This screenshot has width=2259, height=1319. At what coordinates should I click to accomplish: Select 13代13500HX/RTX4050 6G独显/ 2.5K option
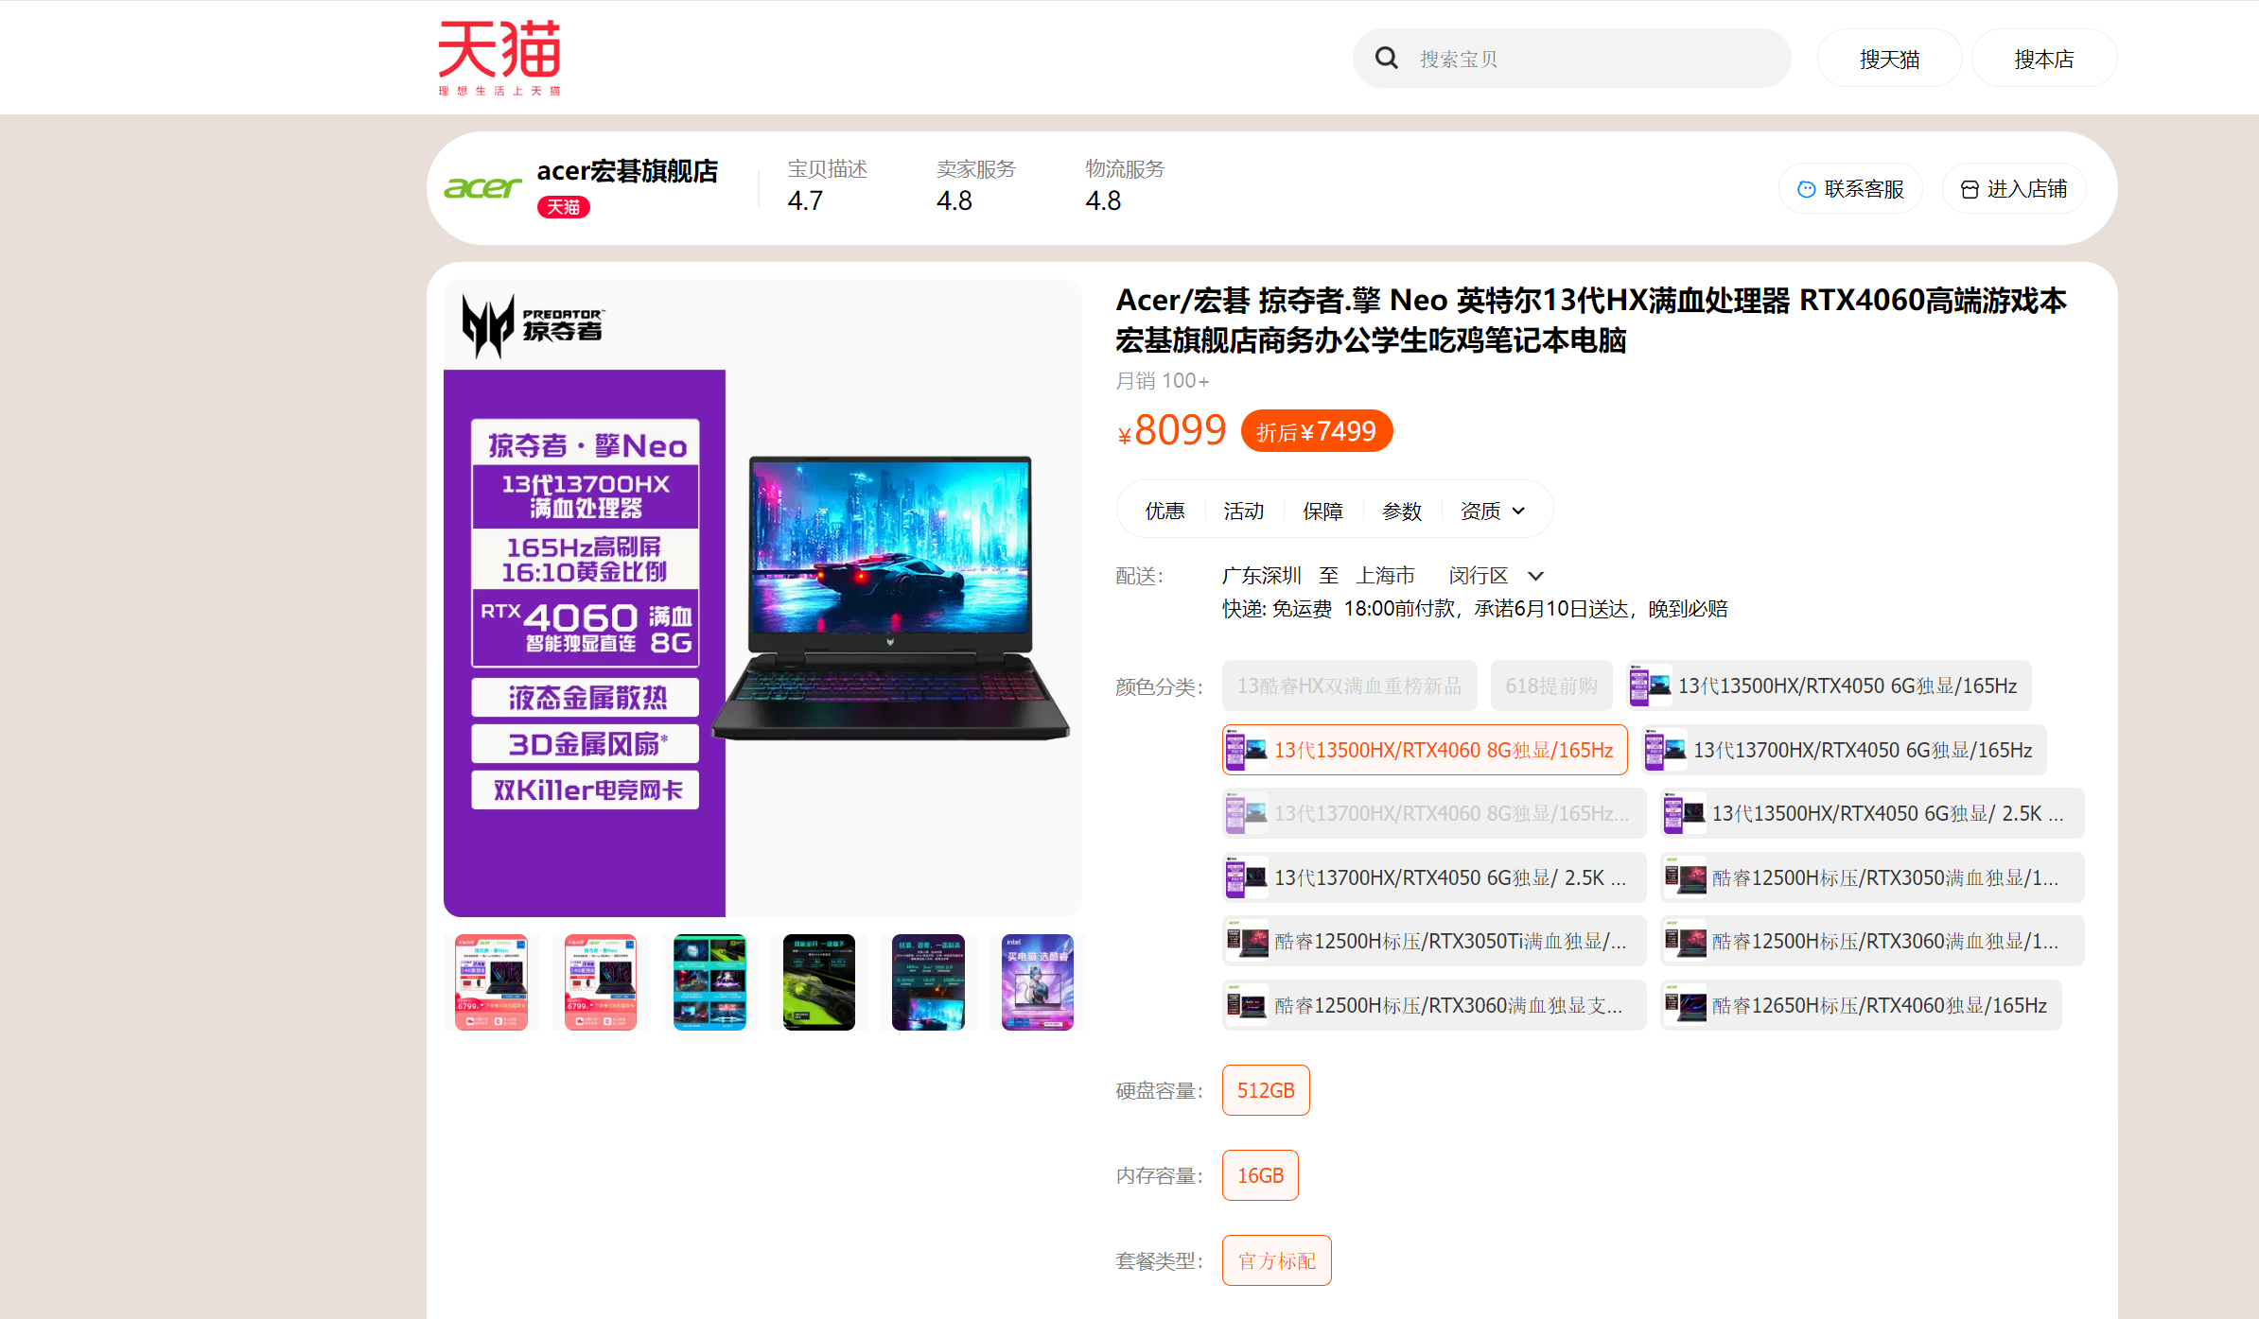(1872, 813)
